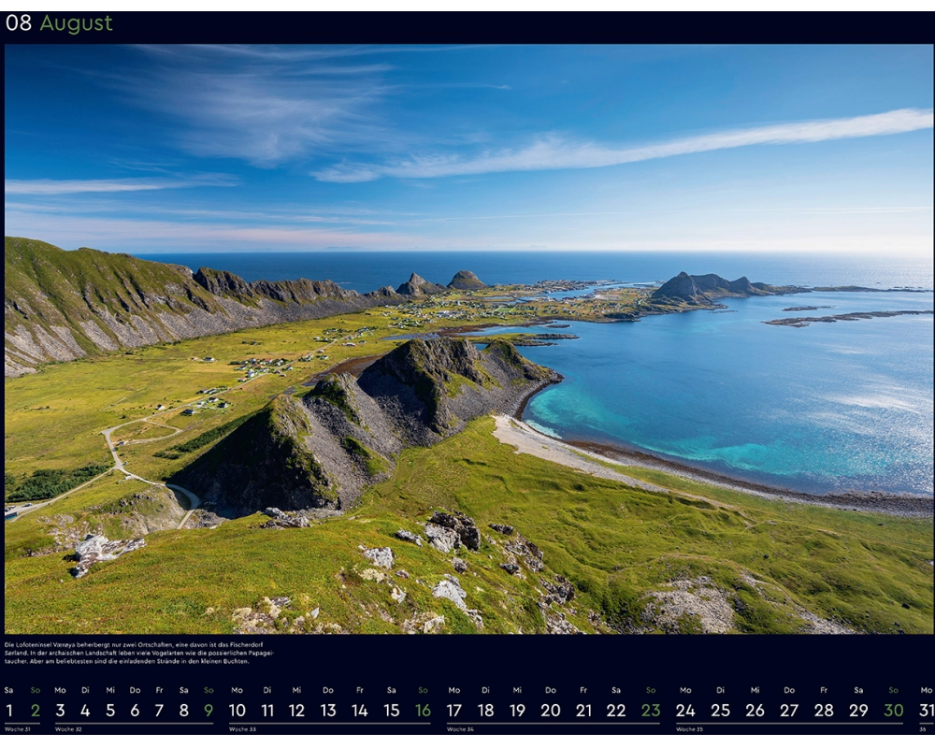Select Sunday the 16th
The image size is (935, 748).
423,711
